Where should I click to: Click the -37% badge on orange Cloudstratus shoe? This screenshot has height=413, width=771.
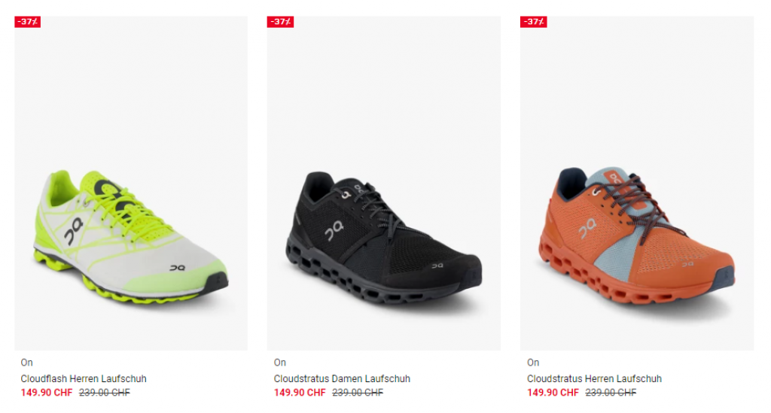click(534, 22)
